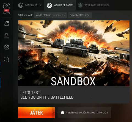Viewport: 132px width, 122px height.
Task: Open the Játék beállítások settings menu
Action: (x=80, y=15)
